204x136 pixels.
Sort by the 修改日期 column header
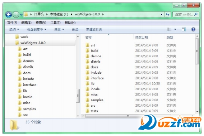coord(142,37)
